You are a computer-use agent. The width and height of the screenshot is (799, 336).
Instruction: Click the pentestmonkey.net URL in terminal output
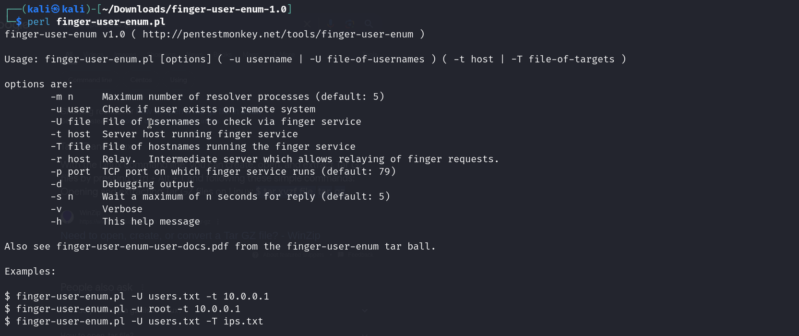tap(277, 34)
